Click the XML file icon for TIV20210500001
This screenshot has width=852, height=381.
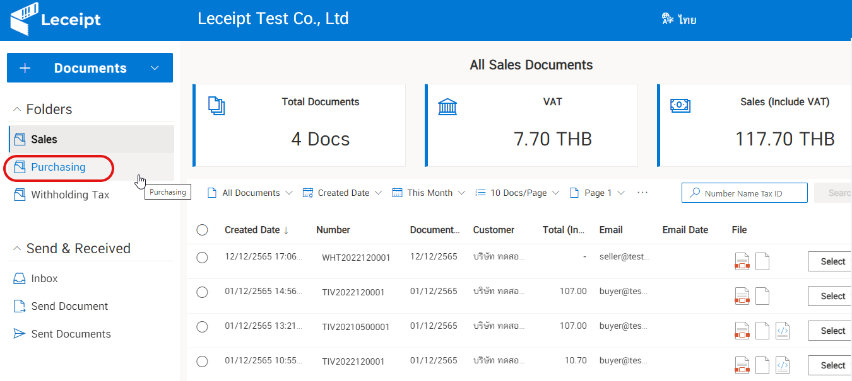[x=783, y=330]
